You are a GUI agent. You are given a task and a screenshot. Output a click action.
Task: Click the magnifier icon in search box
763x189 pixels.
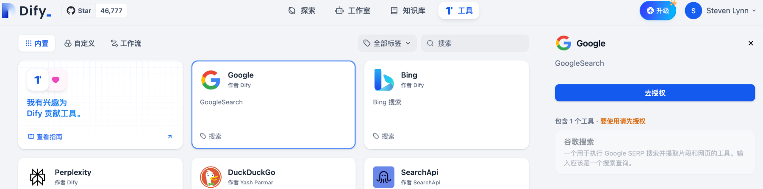[430, 43]
